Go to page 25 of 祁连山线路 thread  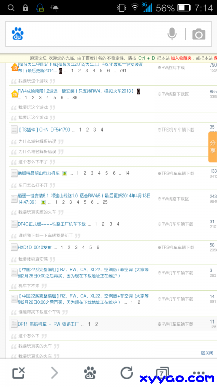coord(105,202)
